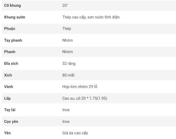Click the "Cọc yên" label

pos(11,122)
